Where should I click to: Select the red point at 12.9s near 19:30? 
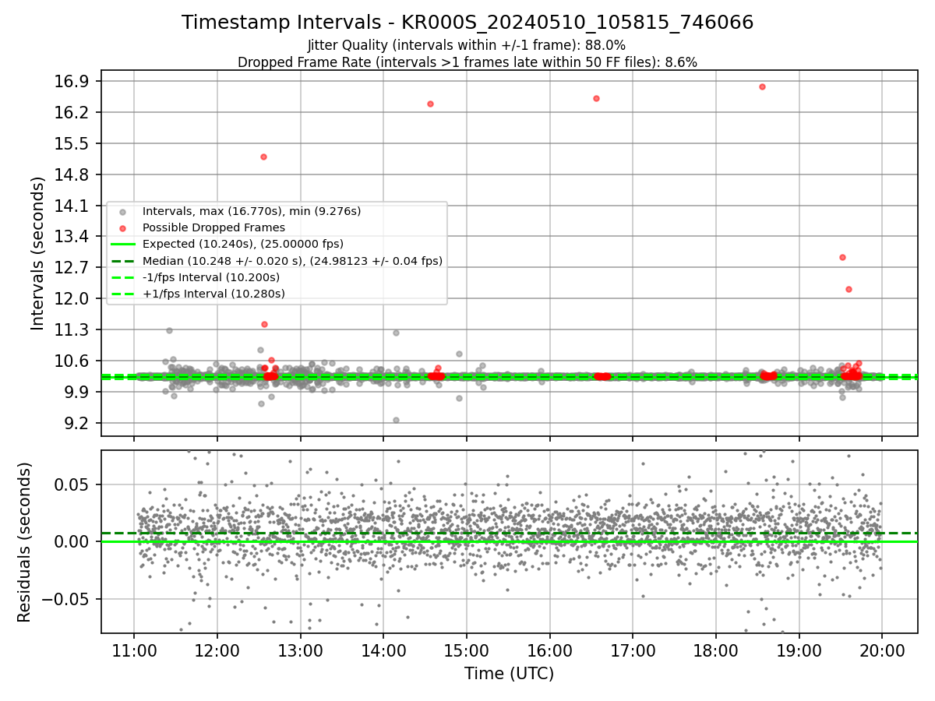[842, 257]
